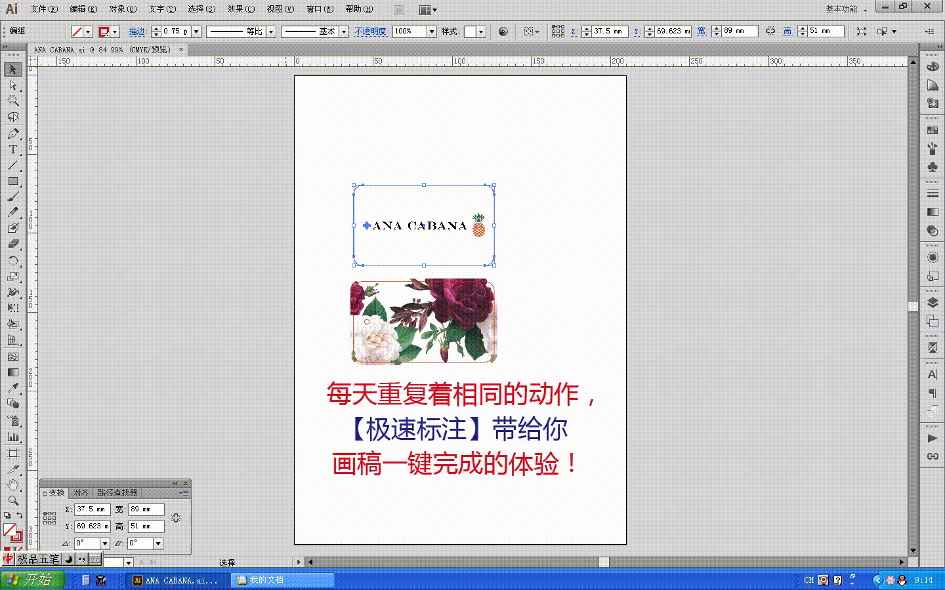Open the Actions panel (play icon)
This screenshot has height=590, width=945.
click(933, 438)
